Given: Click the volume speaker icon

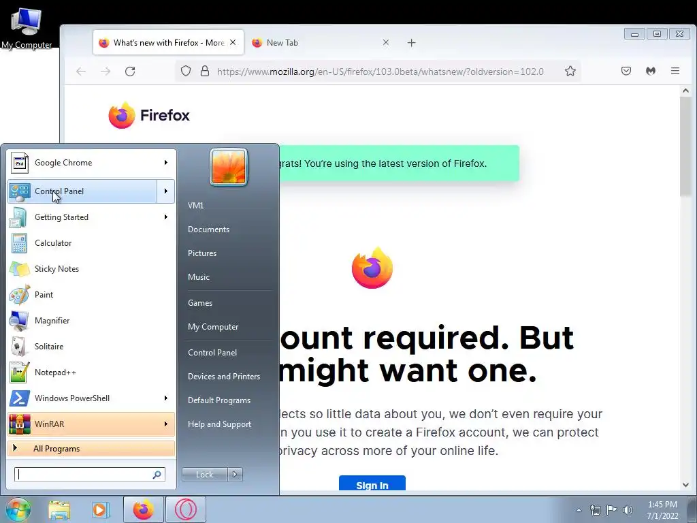Looking at the screenshot, I should (x=628, y=510).
